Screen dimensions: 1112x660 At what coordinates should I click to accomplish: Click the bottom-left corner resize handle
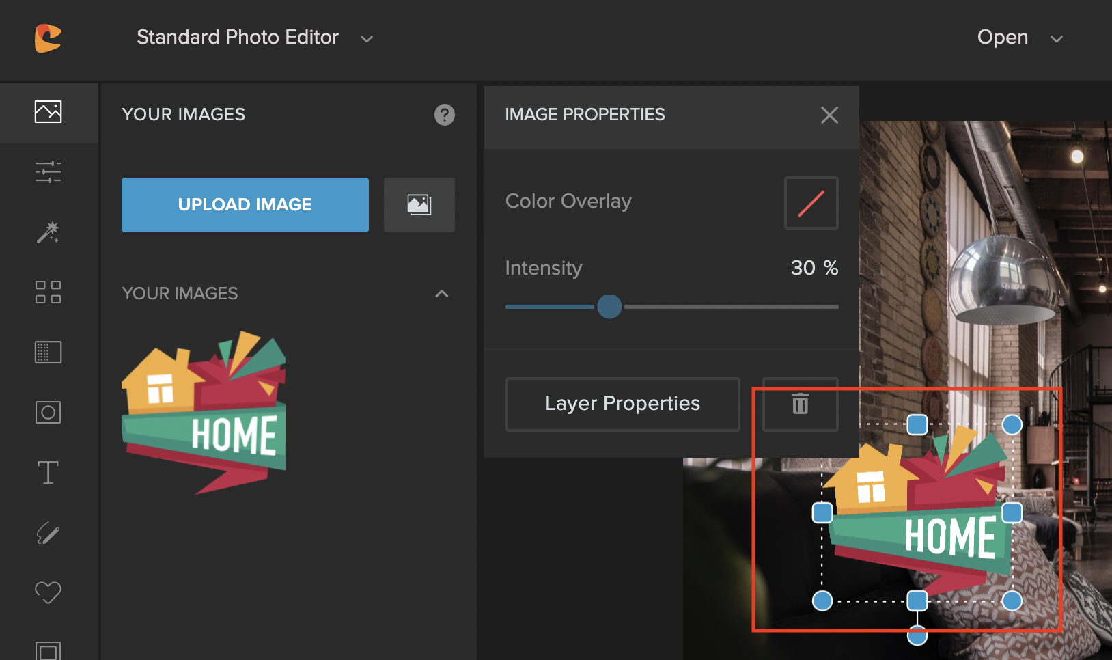[822, 601]
